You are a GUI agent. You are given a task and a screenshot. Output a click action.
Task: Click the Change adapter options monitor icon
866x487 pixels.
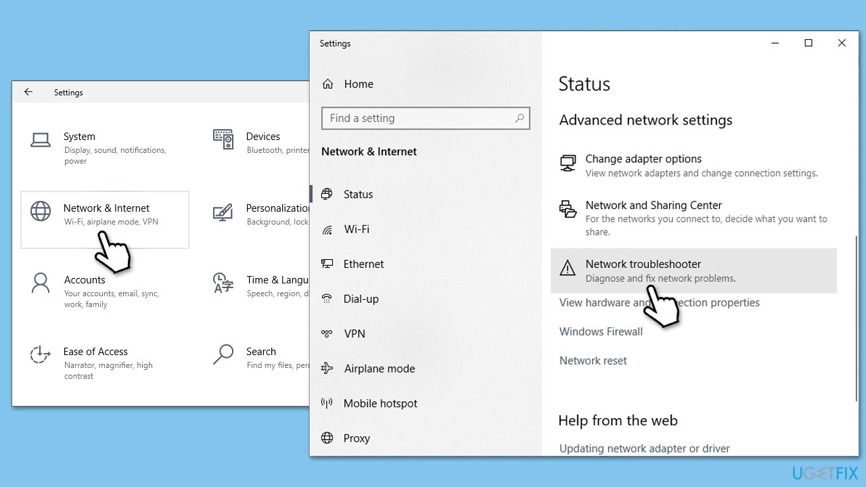click(x=568, y=163)
